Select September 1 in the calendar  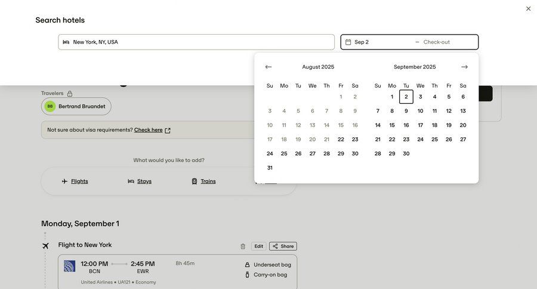[x=392, y=97]
